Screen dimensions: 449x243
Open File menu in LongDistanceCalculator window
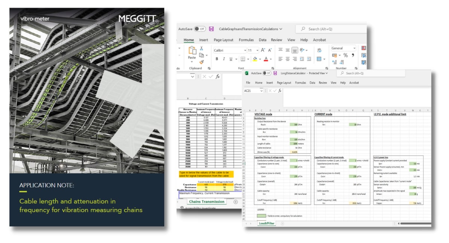click(248, 83)
